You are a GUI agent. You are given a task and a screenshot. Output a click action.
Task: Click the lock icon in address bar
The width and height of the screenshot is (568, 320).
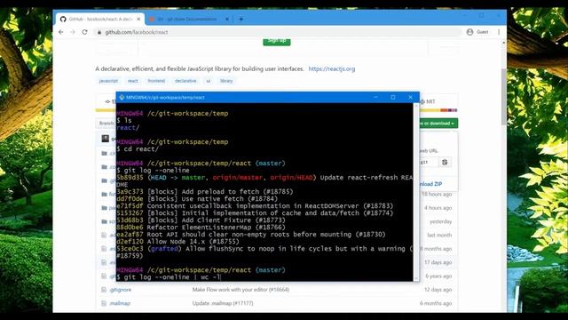click(99, 32)
